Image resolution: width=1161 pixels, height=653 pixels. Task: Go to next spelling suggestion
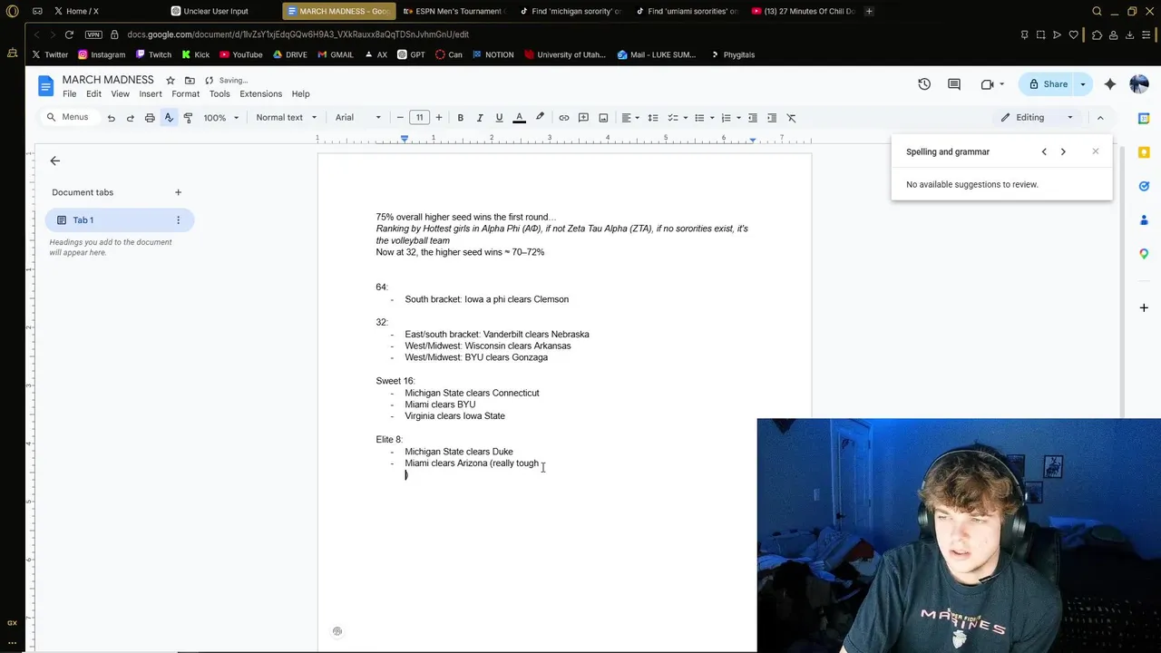(1063, 152)
